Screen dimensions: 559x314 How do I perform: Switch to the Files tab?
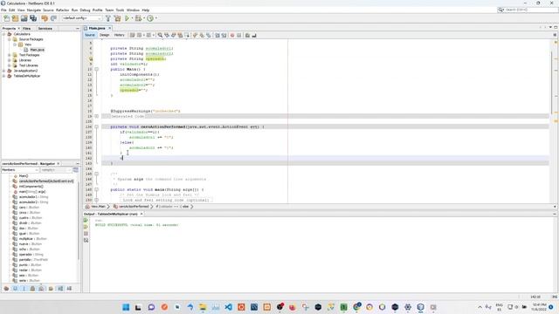[x=26, y=29]
